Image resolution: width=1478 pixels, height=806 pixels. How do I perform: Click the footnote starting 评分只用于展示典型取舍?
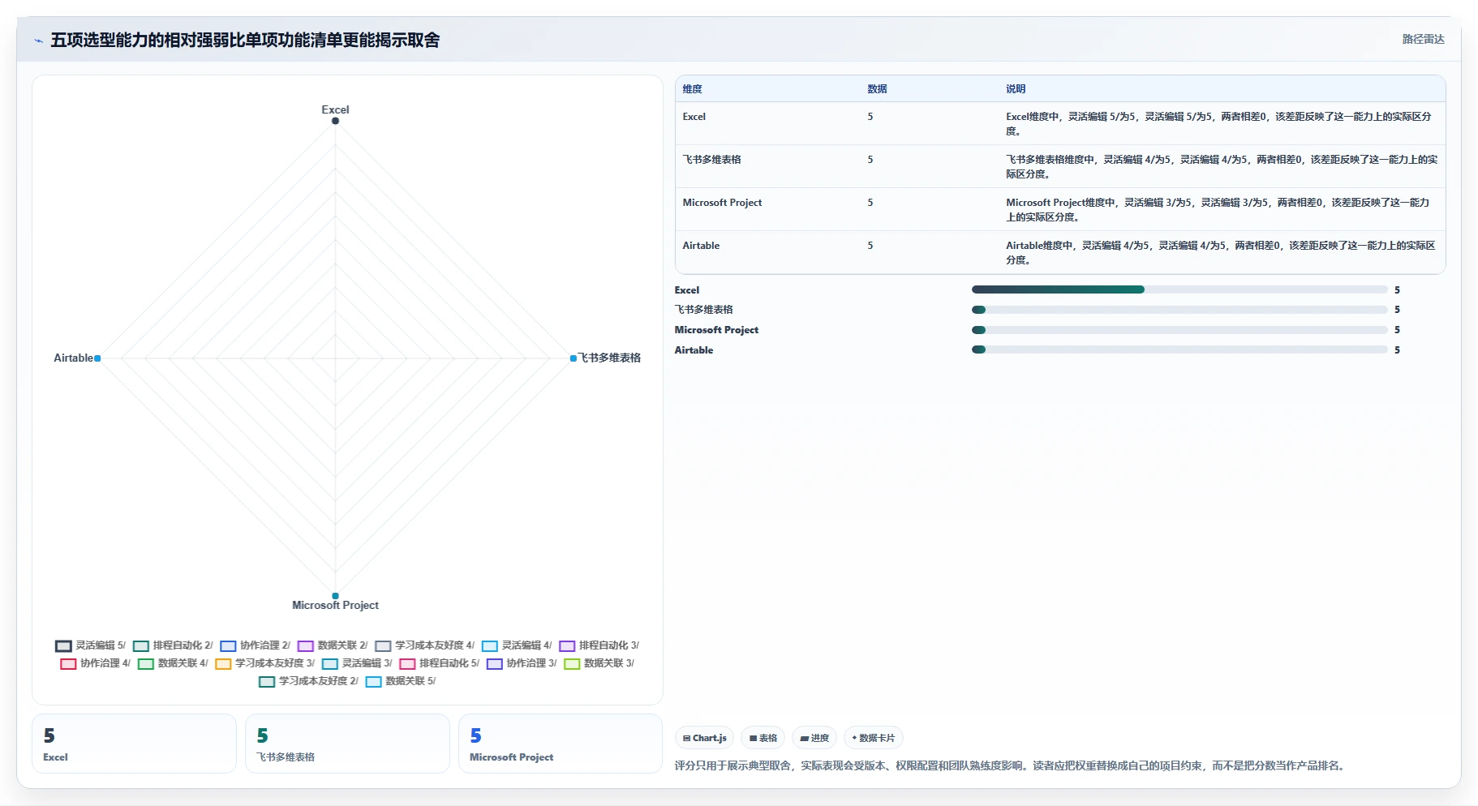(1011, 765)
